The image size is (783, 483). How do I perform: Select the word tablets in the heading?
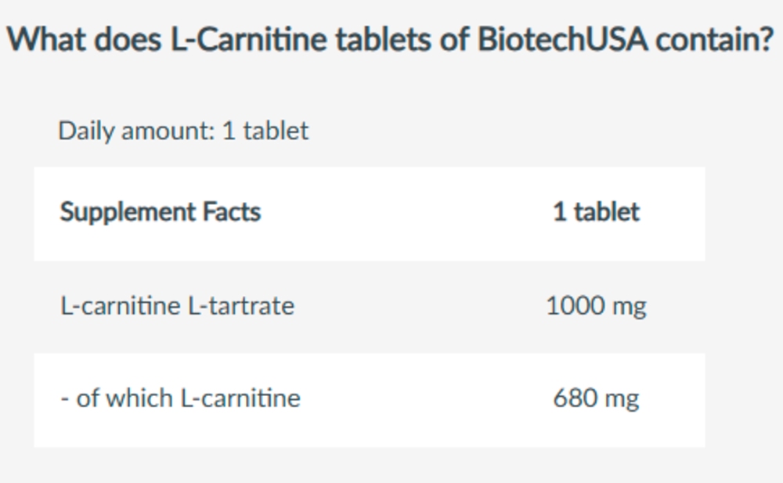coord(383,39)
